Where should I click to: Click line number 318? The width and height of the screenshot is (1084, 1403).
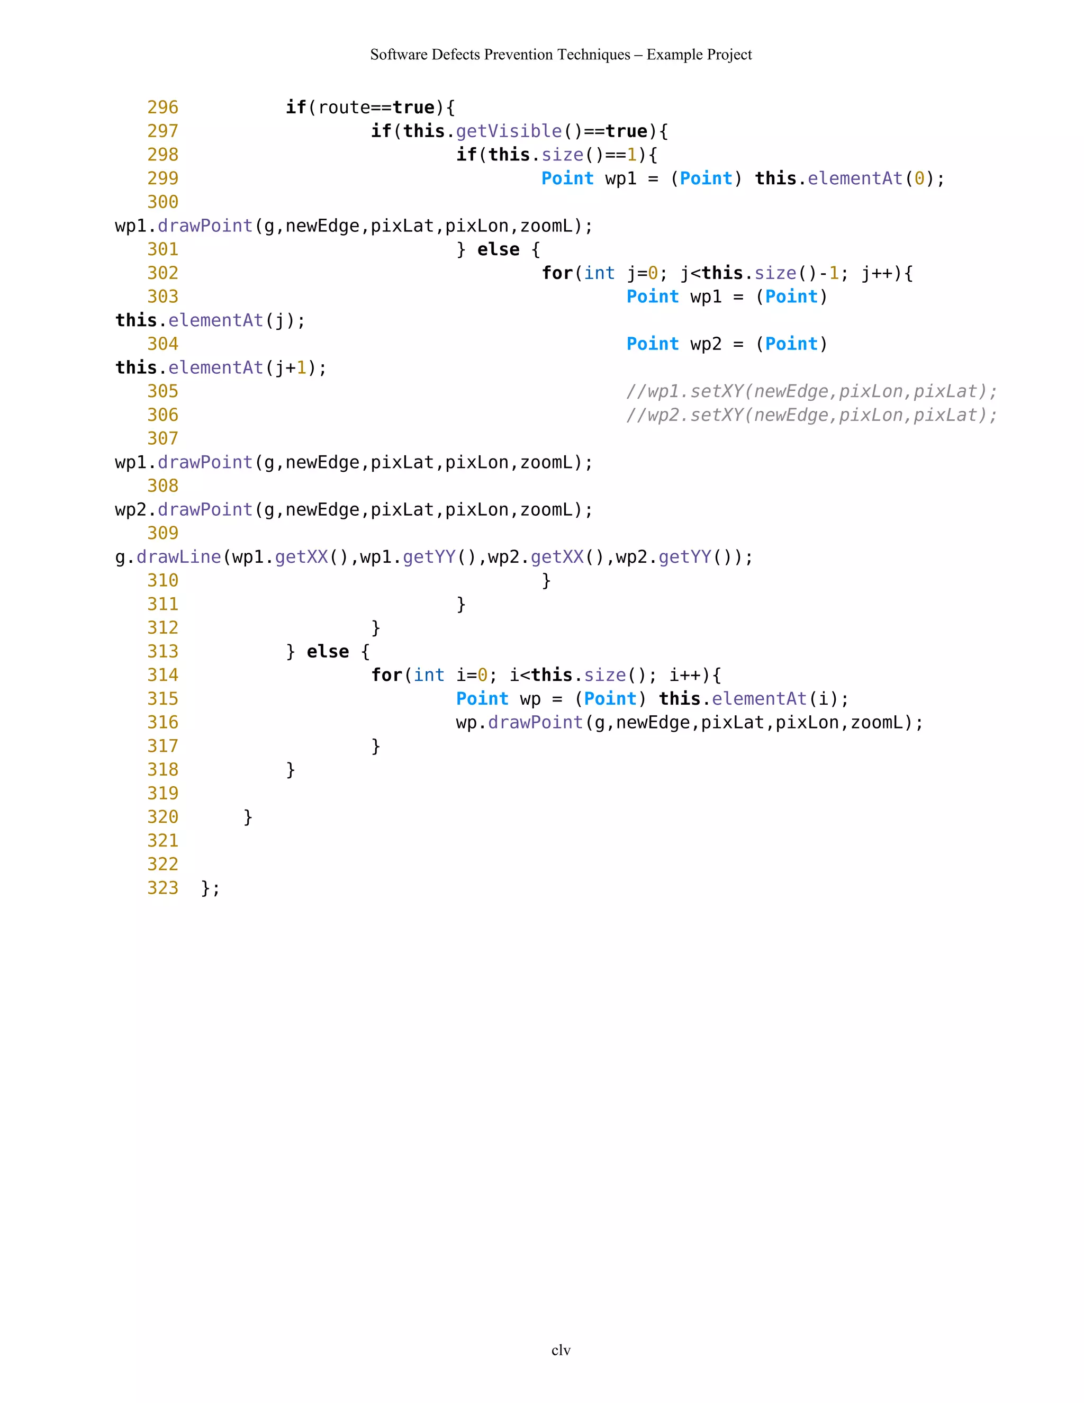162,770
